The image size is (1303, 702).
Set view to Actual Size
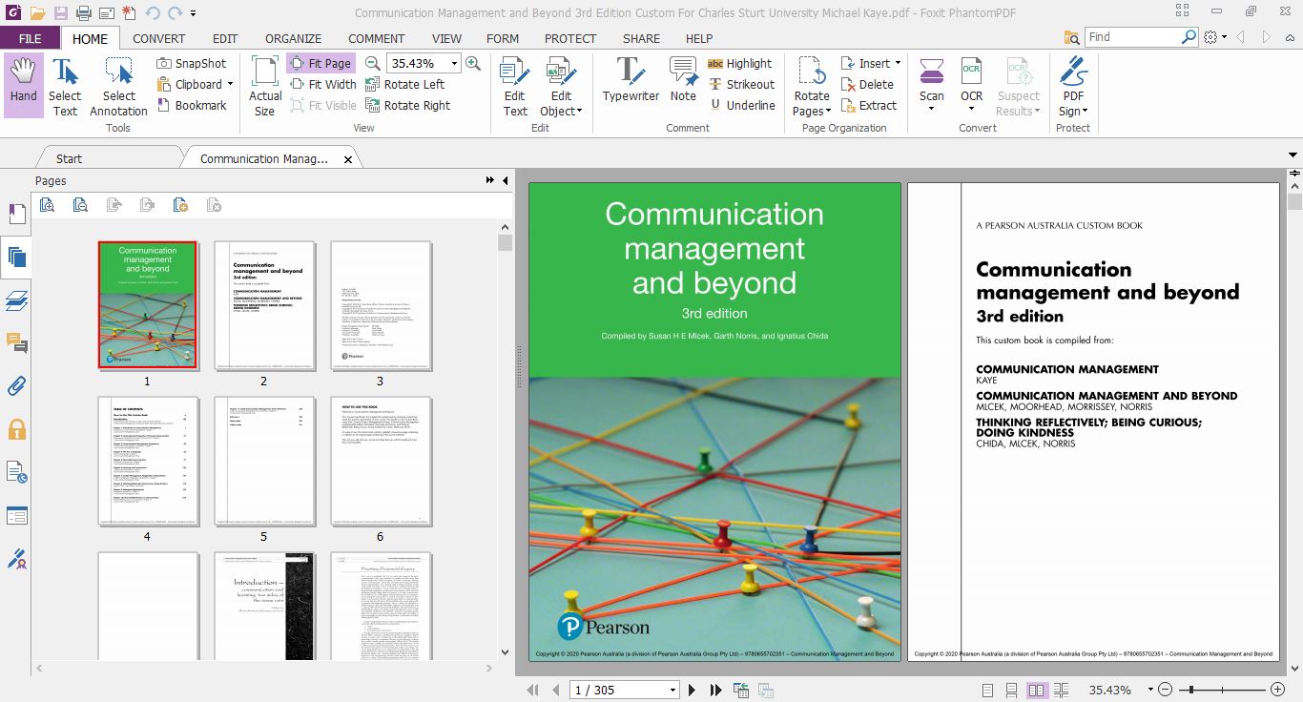click(265, 85)
